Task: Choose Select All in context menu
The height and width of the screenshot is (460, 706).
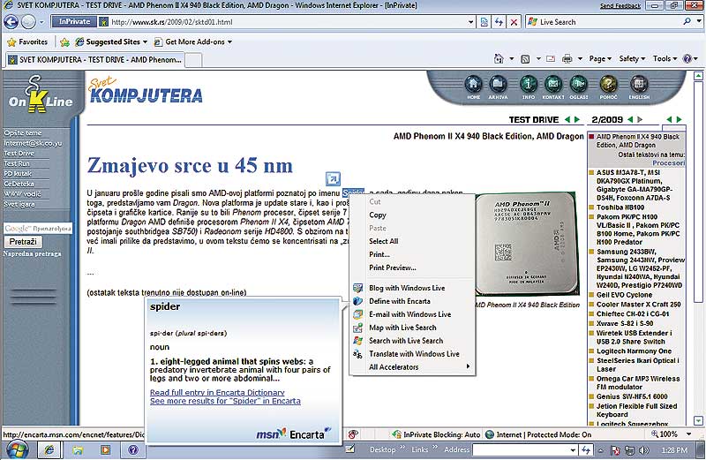Action: tap(412, 242)
